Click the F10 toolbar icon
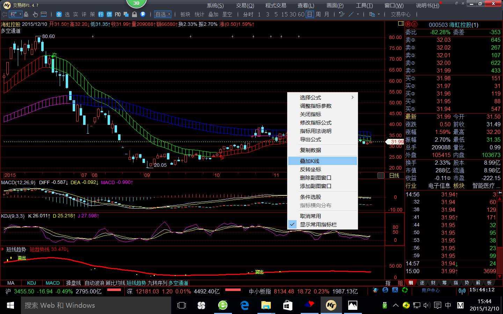The image size is (503, 314). coord(118,14)
